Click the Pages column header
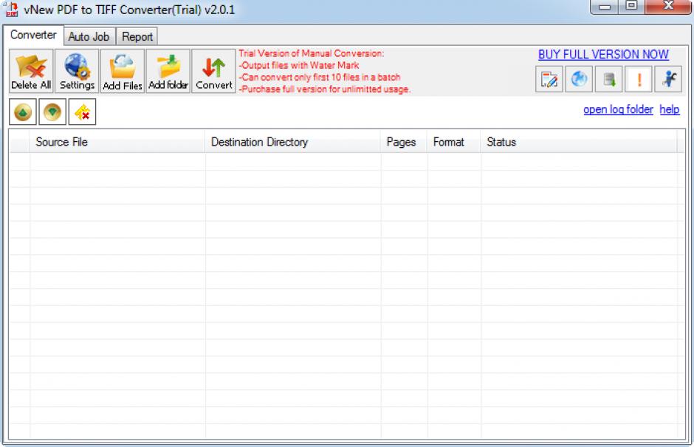This screenshot has width=694, height=447. (x=403, y=142)
